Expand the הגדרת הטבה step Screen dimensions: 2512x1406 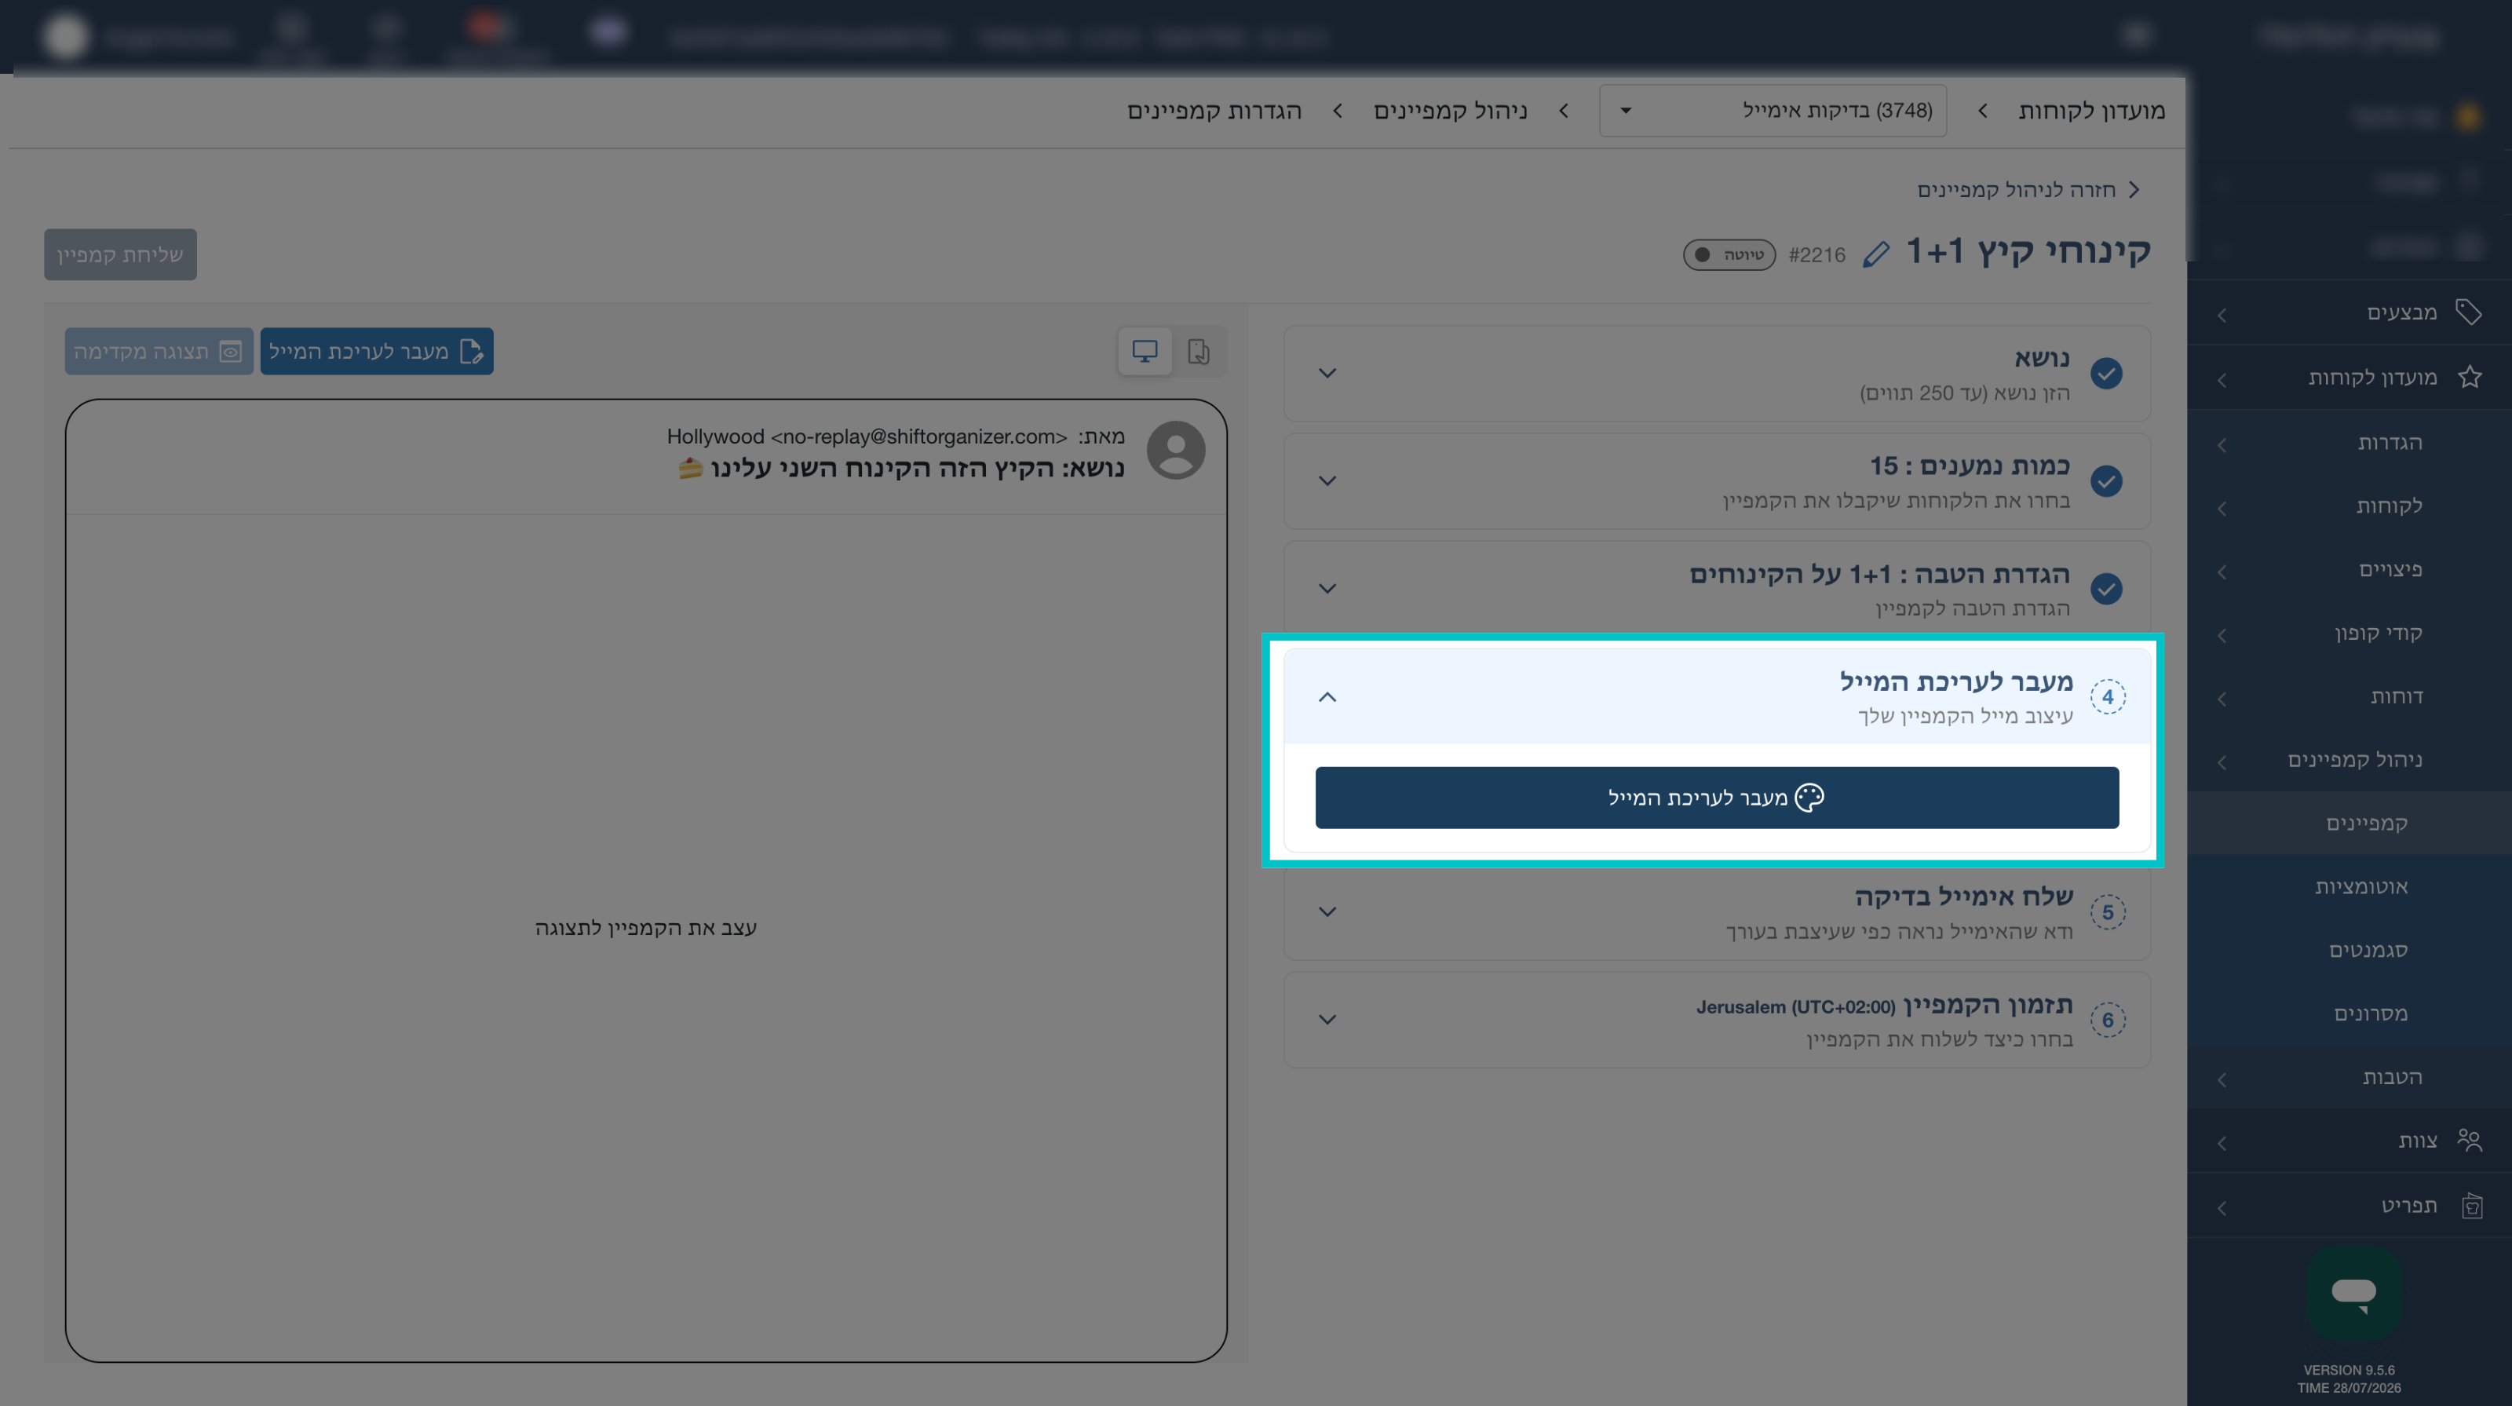[x=1327, y=588]
